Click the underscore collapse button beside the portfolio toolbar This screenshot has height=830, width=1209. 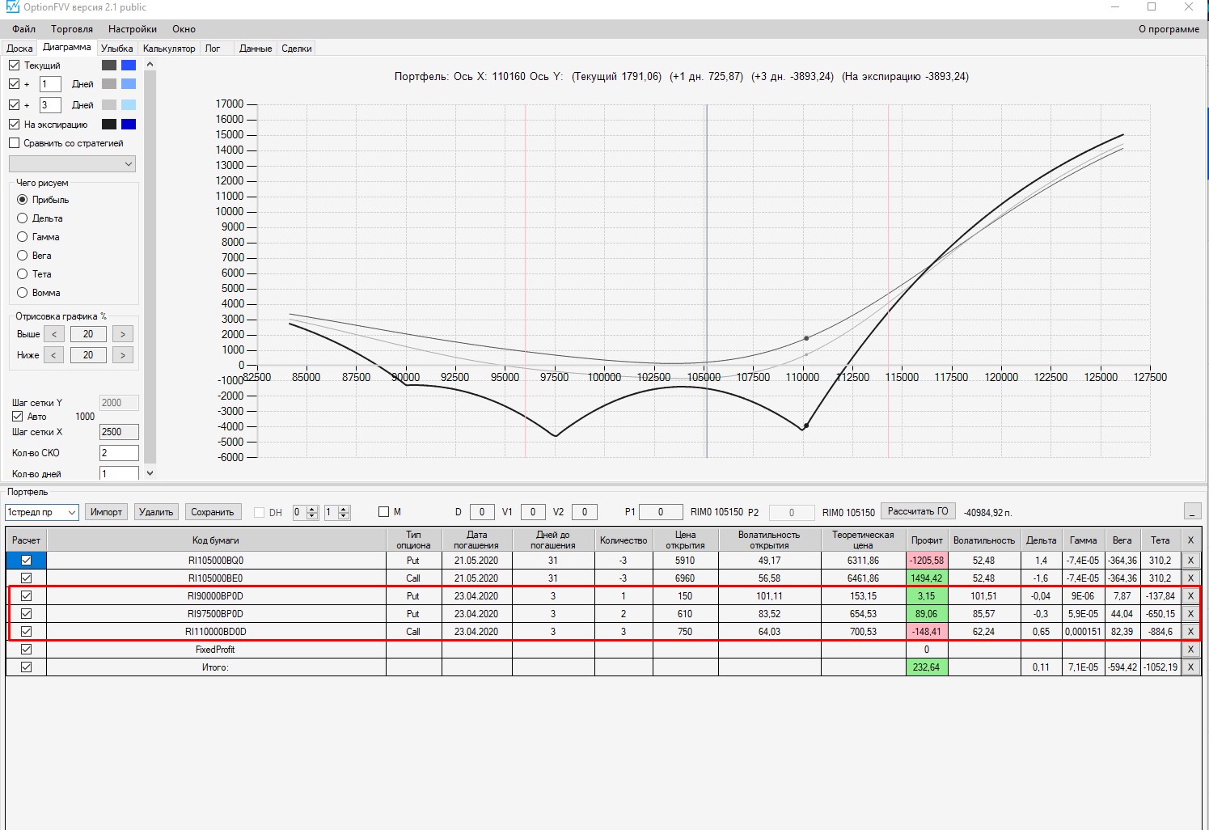(1192, 511)
